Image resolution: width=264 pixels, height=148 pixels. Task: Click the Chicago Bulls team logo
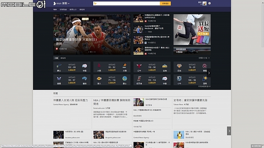click(x=139, y=66)
